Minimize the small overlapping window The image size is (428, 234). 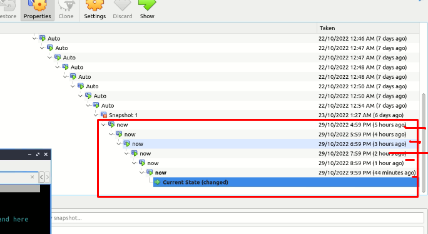[x=29, y=155]
